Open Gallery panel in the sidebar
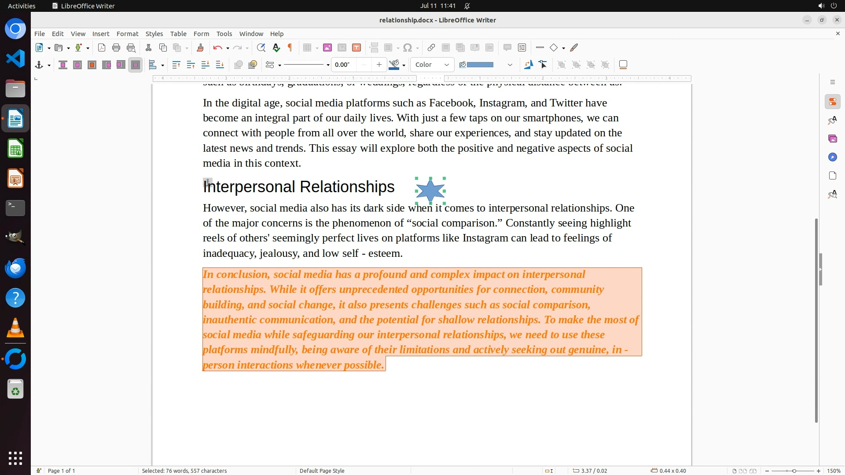 (x=832, y=139)
